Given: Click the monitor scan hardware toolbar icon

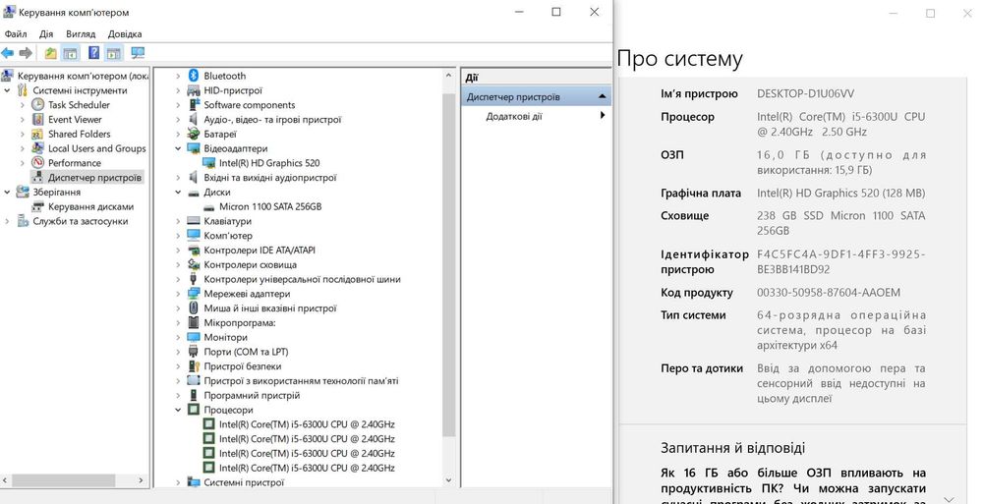Looking at the screenshot, I should [138, 53].
